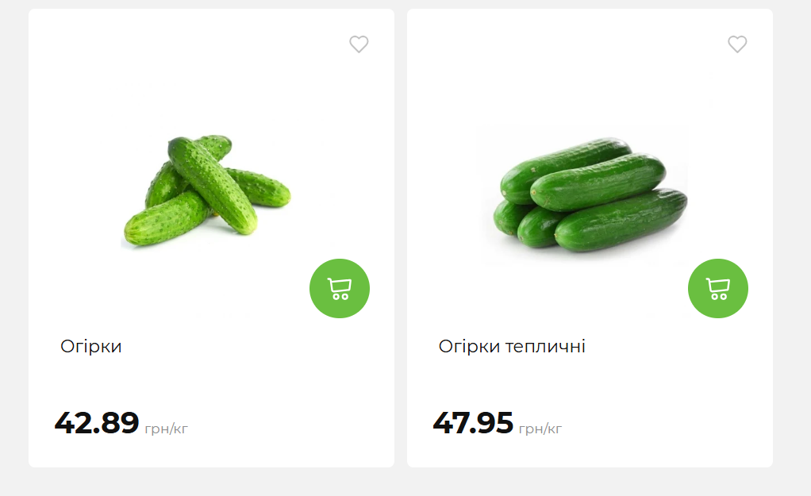Click the грн/кг unit beside 47.95
The image size is (811, 496).
tap(540, 429)
